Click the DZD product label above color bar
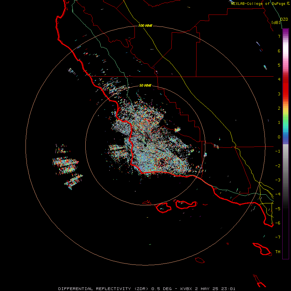291x291 pixels. (x=284, y=19)
